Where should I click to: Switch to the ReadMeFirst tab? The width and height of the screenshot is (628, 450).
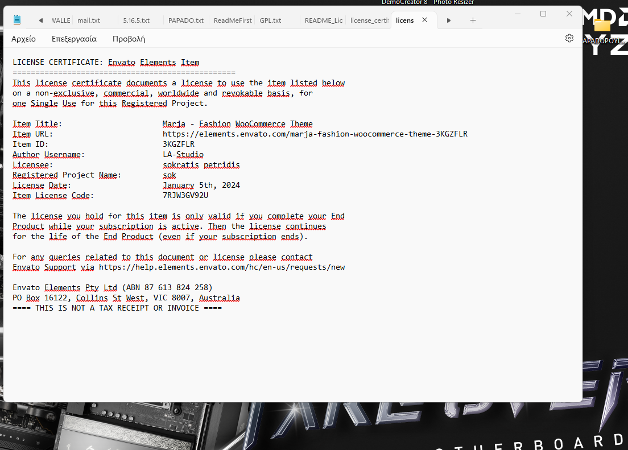click(x=233, y=20)
